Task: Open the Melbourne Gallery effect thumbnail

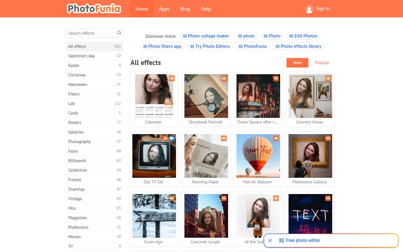Action: click(310, 156)
